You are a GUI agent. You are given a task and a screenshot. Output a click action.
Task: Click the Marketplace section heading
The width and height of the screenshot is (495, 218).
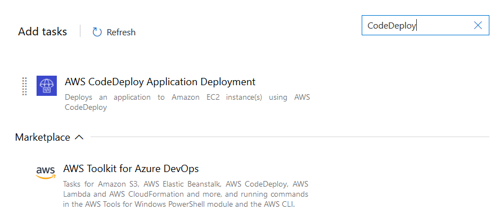[x=43, y=137]
